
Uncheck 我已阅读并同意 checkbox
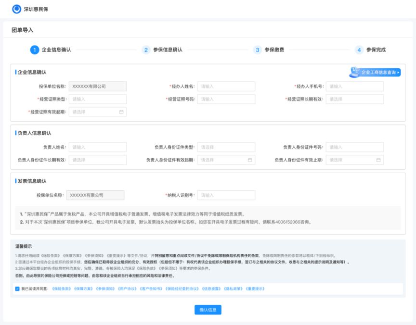pyautogui.click(x=17, y=289)
